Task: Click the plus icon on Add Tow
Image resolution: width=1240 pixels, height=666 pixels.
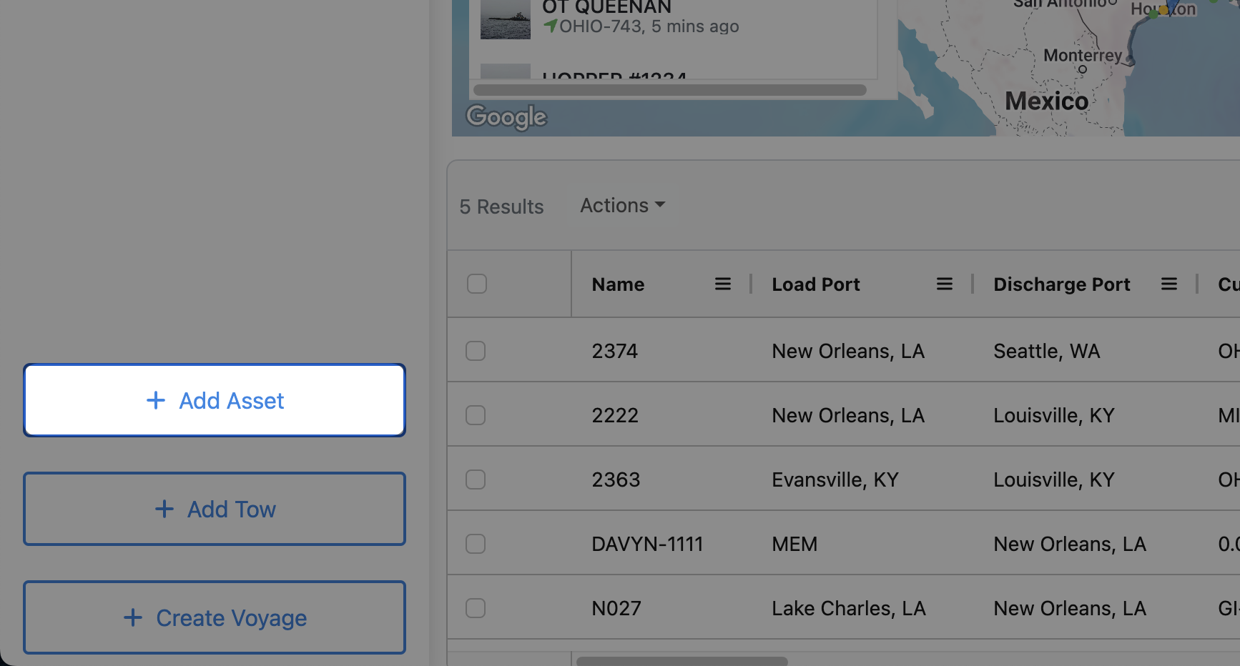Action: [164, 509]
